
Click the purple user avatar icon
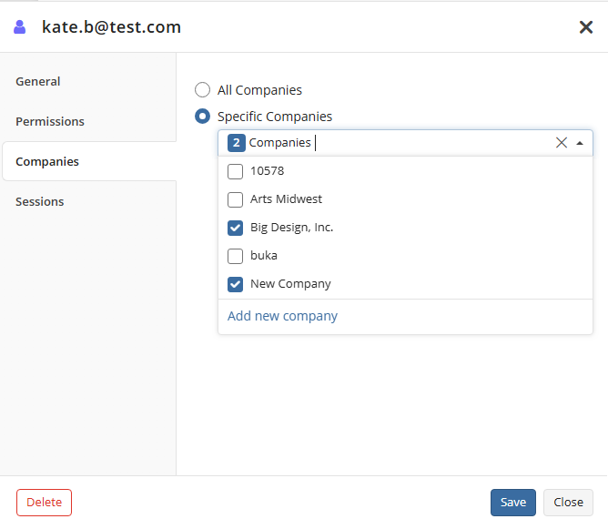pos(20,27)
